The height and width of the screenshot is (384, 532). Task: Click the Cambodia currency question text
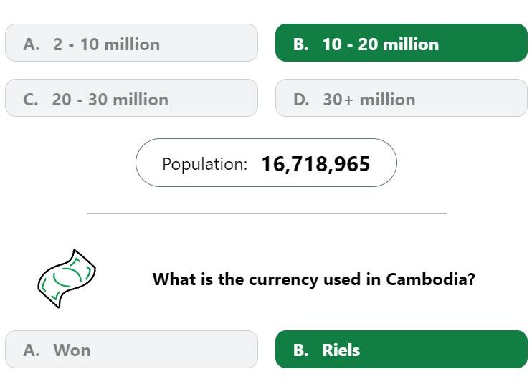coord(314,279)
